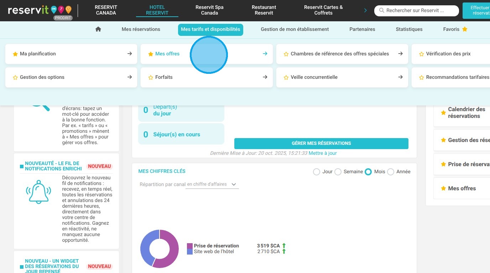Image resolution: width=490 pixels, height=273 pixels.
Task: Click the Favoris star icon in navigation
Action: coord(465,29)
